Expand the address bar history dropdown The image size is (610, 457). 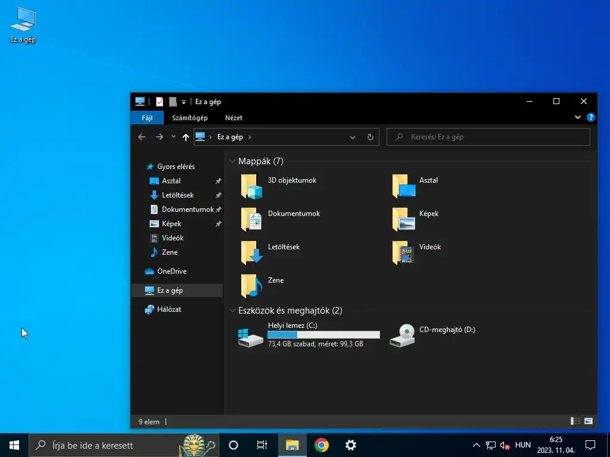(353, 137)
